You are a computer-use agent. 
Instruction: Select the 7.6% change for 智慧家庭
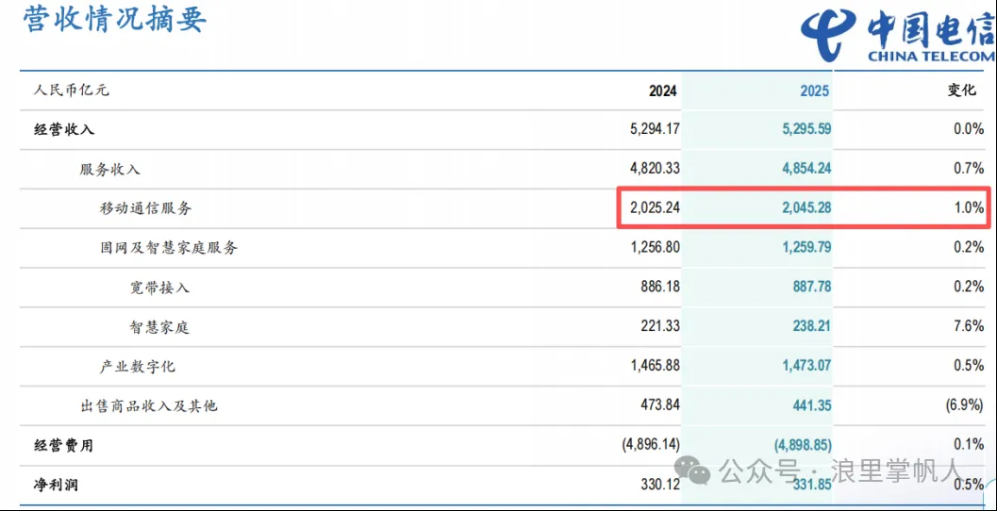pyautogui.click(x=969, y=326)
